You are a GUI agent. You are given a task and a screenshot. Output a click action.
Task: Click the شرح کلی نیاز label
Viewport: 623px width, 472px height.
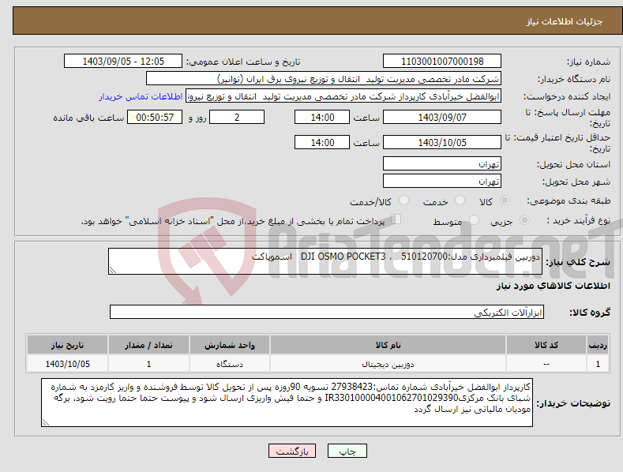(x=578, y=262)
